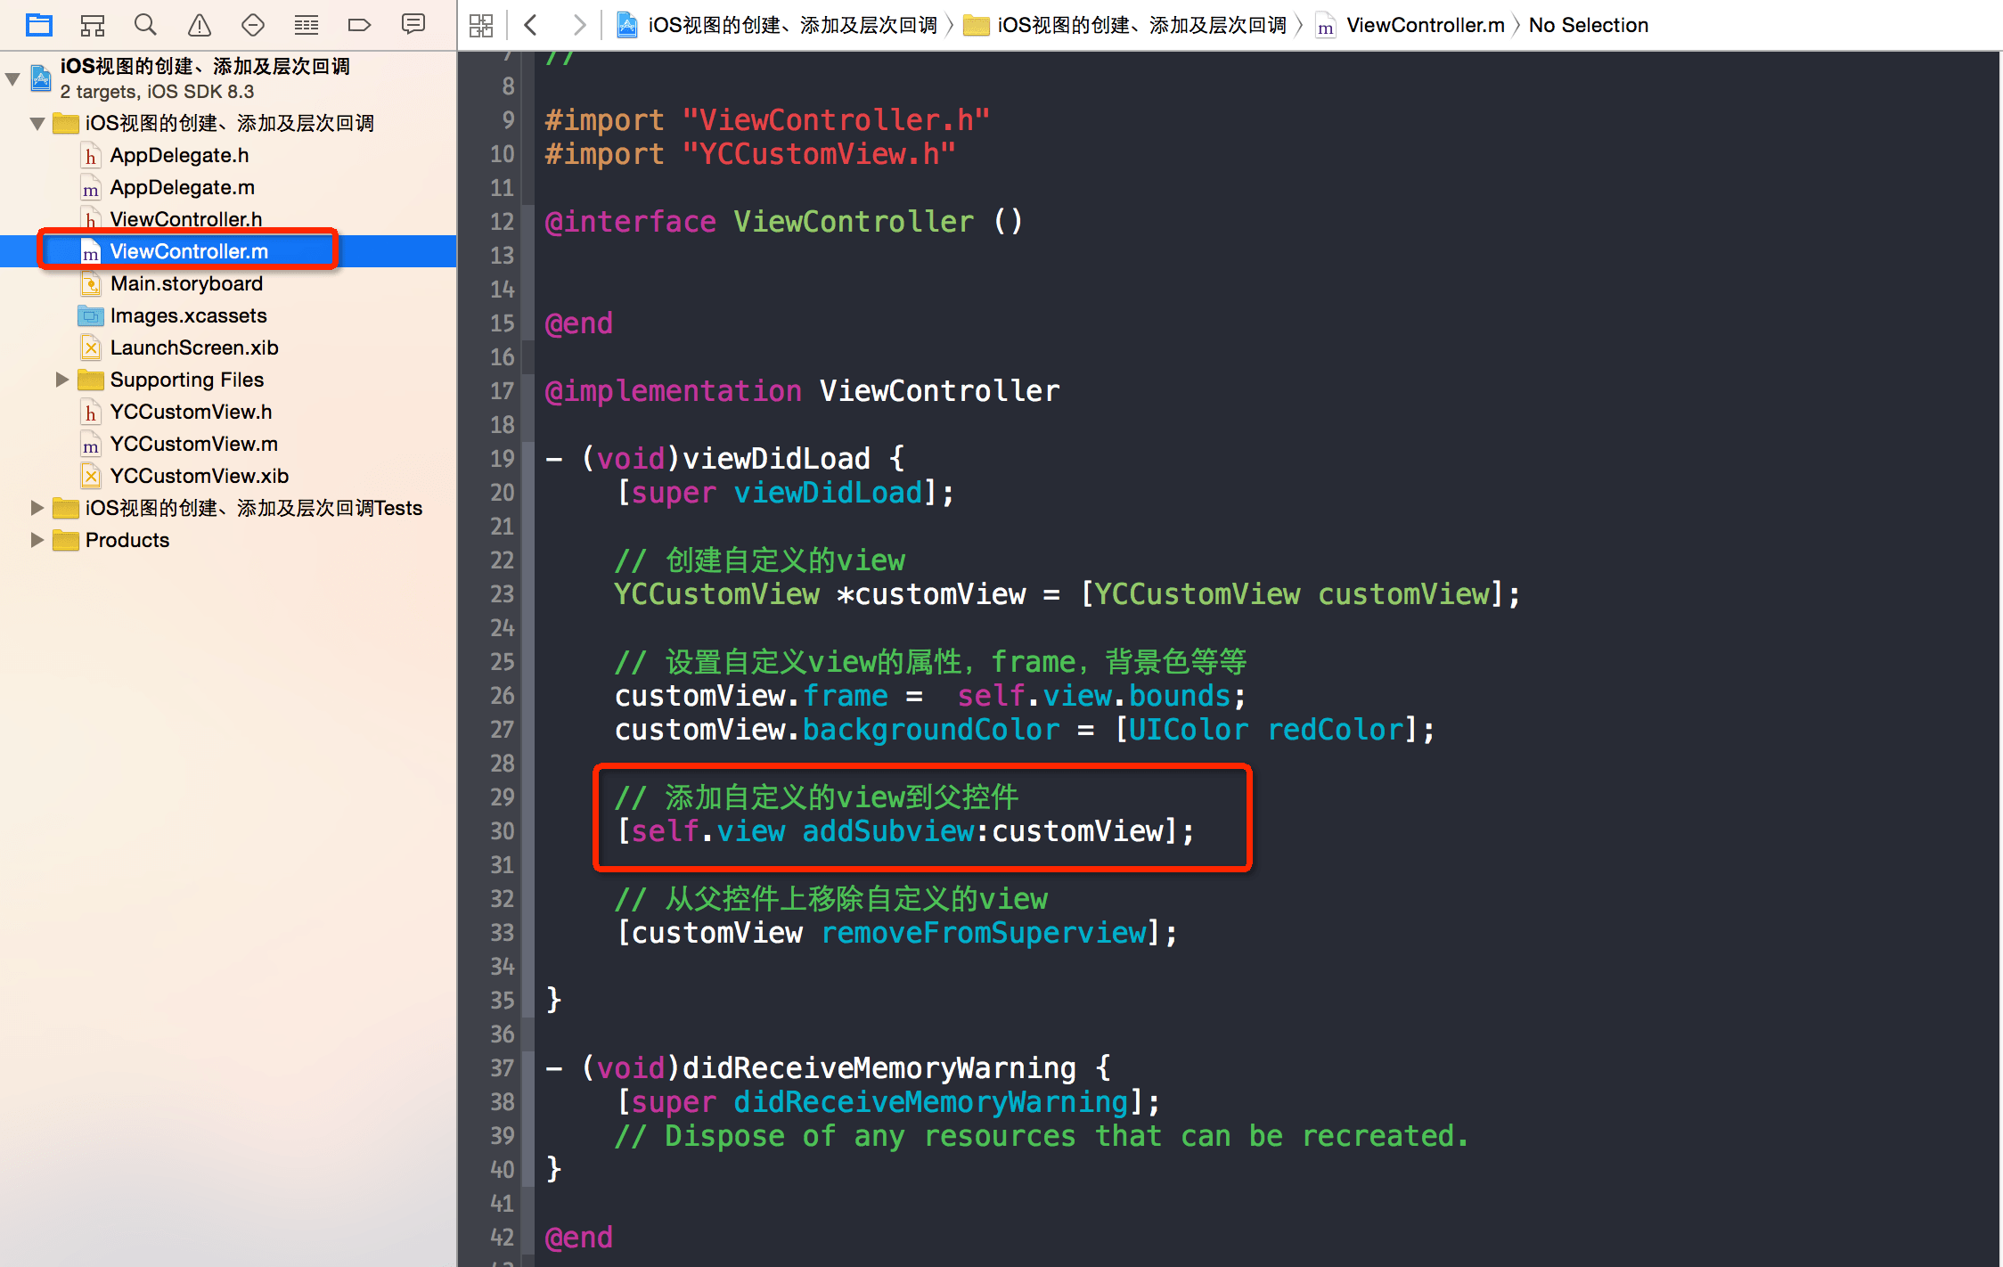Switch to the Debug navigator icon
Image resolution: width=2003 pixels, height=1267 pixels.
coord(307,25)
